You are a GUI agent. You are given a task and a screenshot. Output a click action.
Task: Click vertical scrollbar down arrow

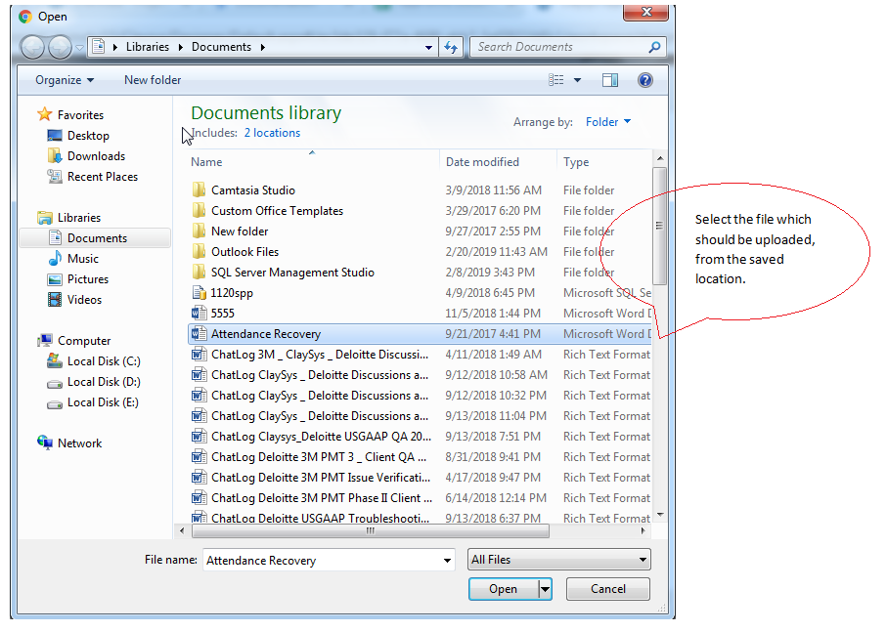pyautogui.click(x=660, y=515)
